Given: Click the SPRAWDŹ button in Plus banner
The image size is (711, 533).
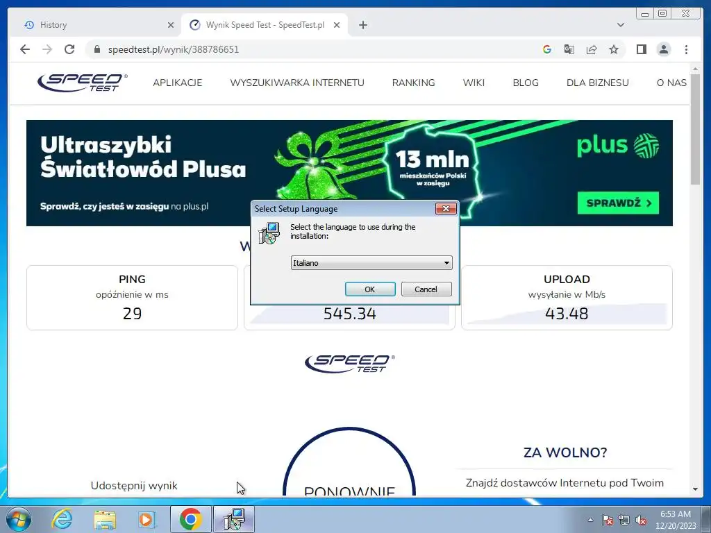Looking at the screenshot, I should coord(618,203).
